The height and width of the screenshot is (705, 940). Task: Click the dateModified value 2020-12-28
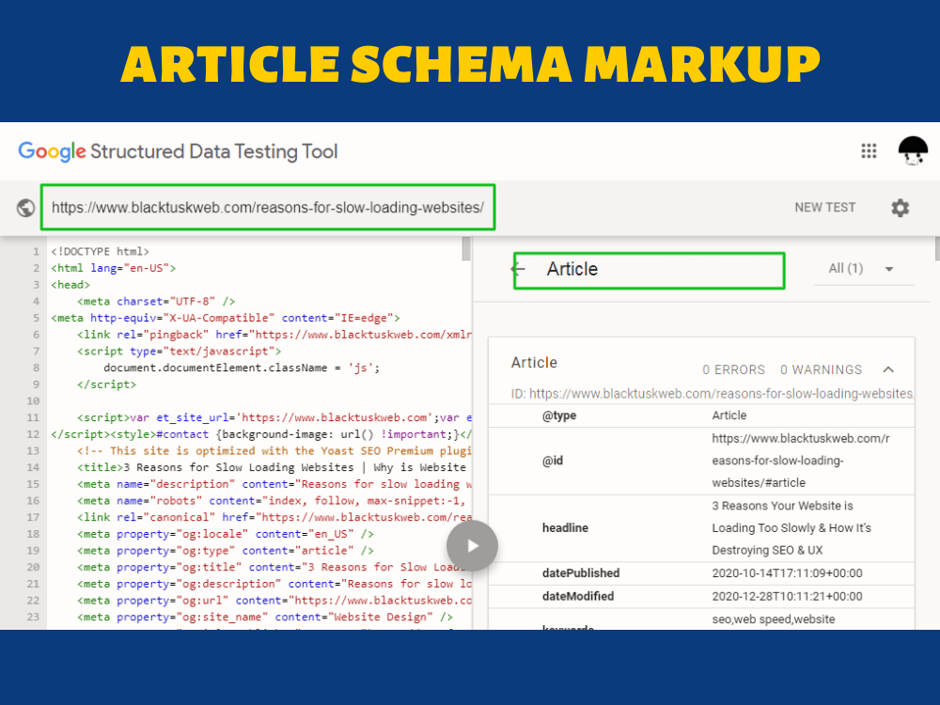point(787,597)
